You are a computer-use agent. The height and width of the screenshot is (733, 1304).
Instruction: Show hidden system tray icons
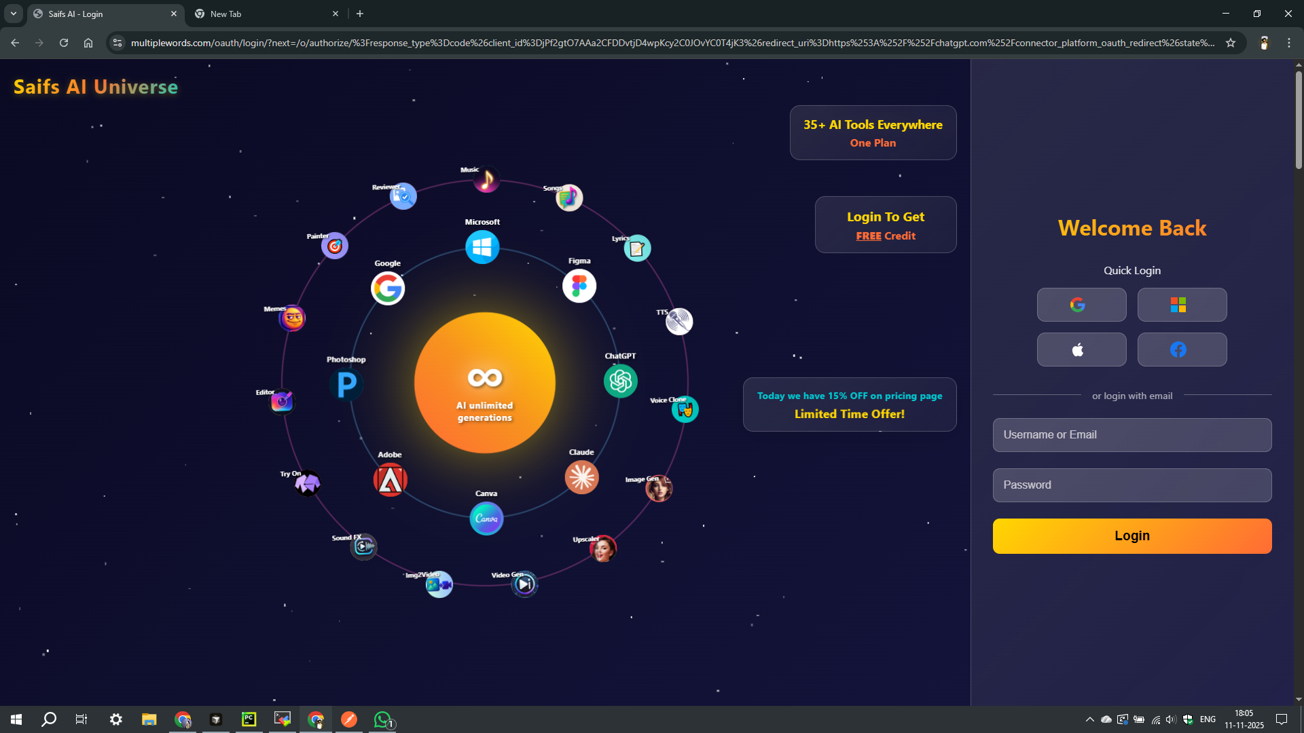tap(1089, 719)
